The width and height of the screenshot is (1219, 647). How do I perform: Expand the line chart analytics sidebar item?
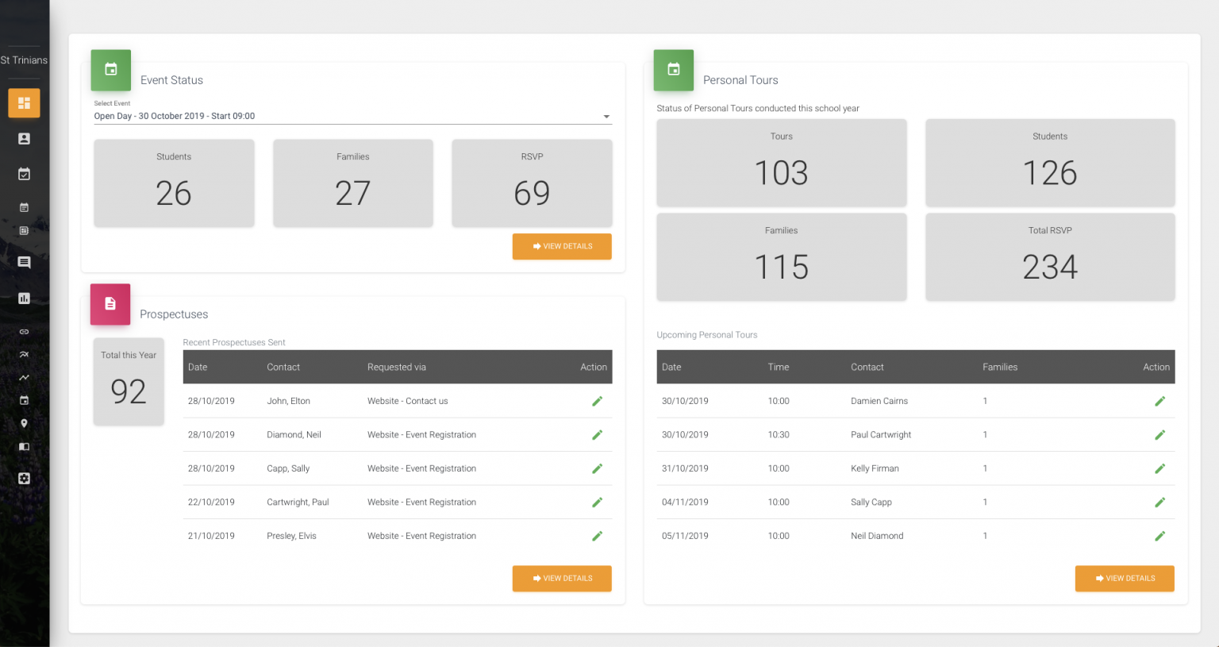click(24, 377)
